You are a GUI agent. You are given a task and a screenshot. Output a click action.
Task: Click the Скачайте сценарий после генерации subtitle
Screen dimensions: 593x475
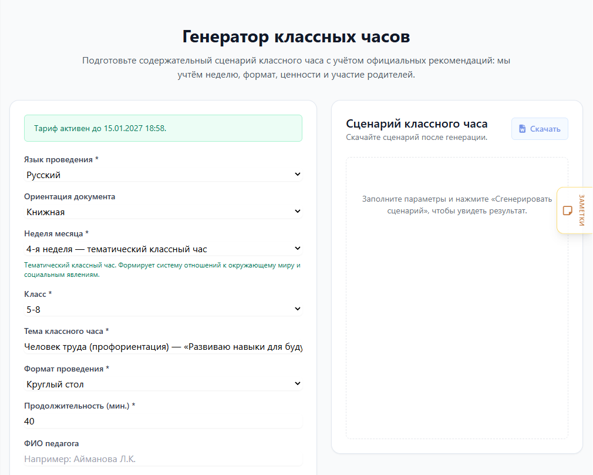tap(417, 137)
